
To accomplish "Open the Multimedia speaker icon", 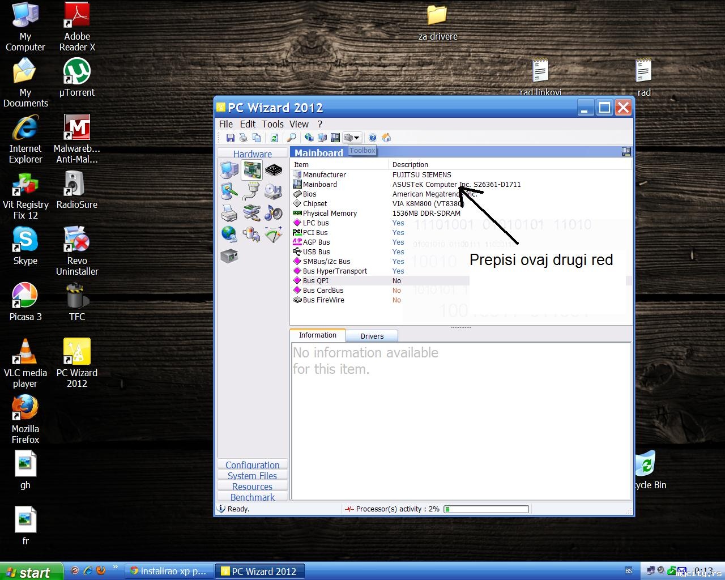I will [274, 213].
